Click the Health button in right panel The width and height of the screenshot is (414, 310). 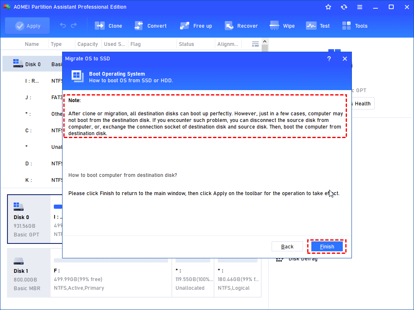point(363,104)
